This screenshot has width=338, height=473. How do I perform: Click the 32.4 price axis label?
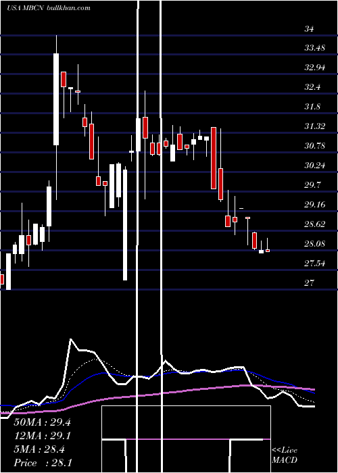coord(312,87)
